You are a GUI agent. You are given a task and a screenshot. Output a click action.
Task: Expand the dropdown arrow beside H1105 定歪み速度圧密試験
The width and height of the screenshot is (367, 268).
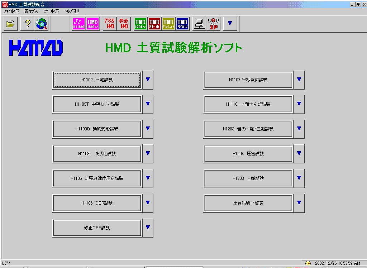tap(148, 178)
